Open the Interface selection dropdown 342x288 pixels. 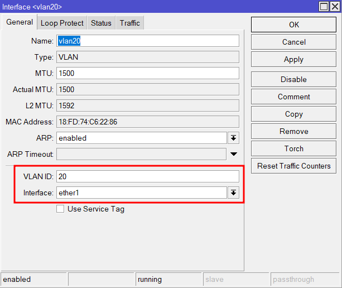point(233,193)
